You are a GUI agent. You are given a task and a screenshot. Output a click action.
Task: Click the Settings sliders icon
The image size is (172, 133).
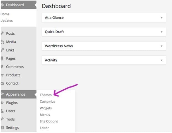click(x=2, y=127)
